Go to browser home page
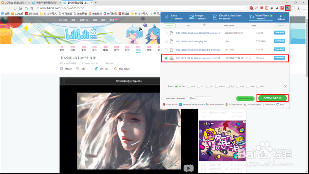This screenshot has height=174, width=309. (x=20, y=8)
